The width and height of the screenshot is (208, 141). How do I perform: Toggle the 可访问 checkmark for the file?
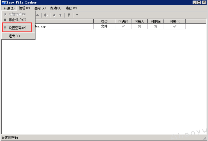pyautogui.click(x=123, y=26)
